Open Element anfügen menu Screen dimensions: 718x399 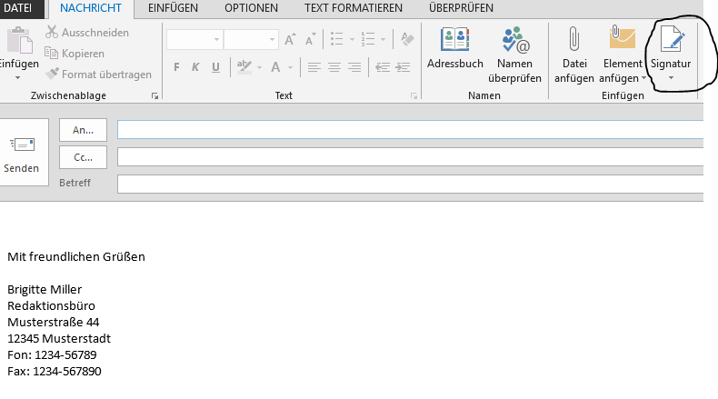[x=623, y=55]
